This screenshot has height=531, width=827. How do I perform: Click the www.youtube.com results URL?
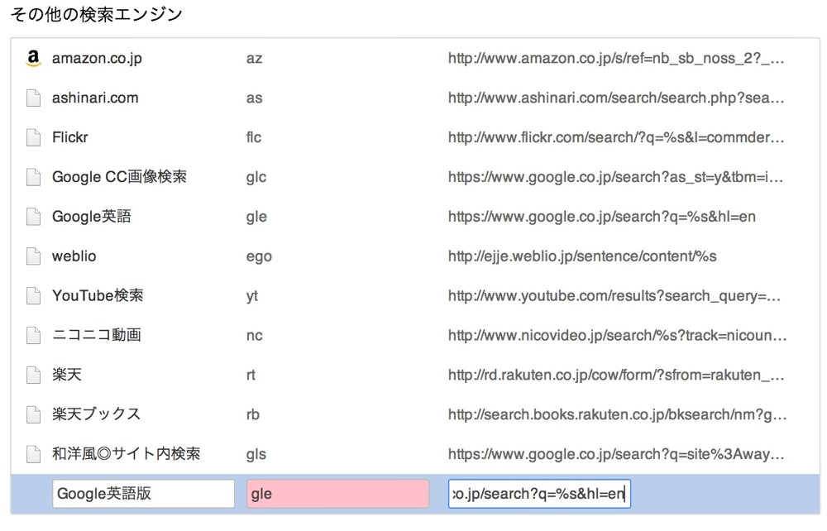(614, 296)
